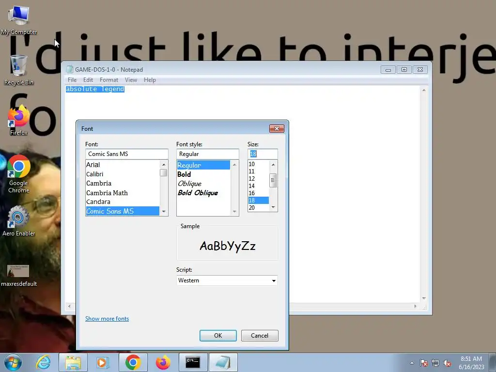Click the Firefox taskbar icon
The height and width of the screenshot is (372, 496).
pos(163,362)
